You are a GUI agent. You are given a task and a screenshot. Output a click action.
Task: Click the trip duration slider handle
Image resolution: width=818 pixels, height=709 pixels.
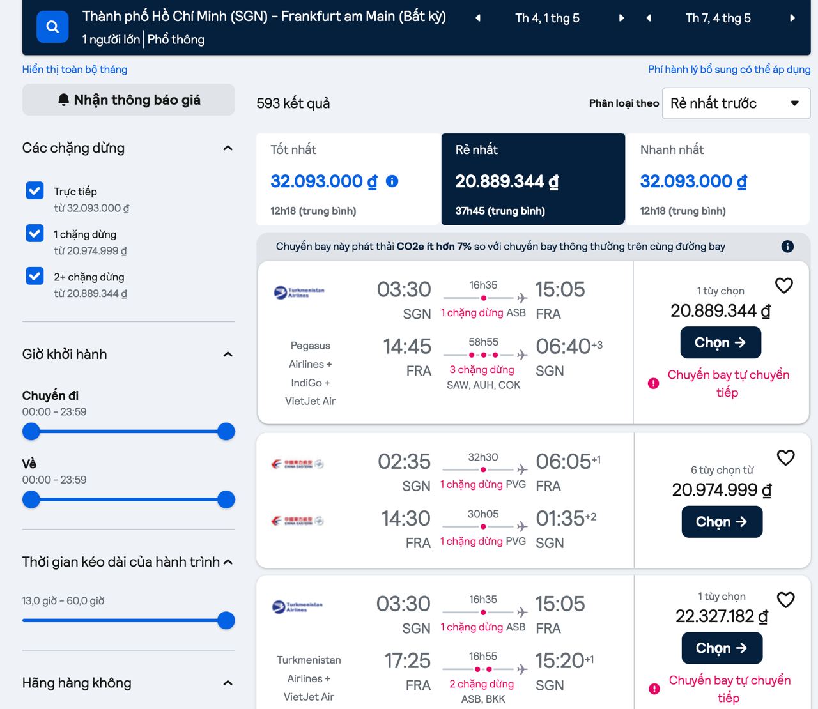pos(226,620)
